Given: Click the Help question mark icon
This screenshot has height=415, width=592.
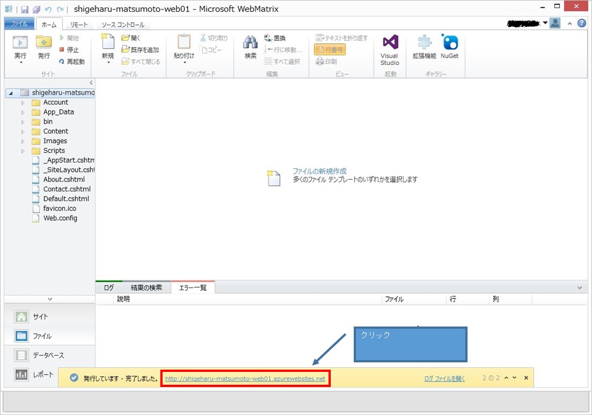Looking at the screenshot, I should [582, 24].
